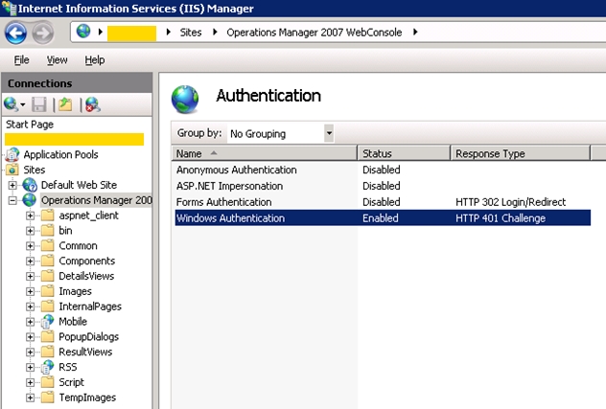Click the bin folder icon
The width and height of the screenshot is (606, 409).
coord(48,231)
